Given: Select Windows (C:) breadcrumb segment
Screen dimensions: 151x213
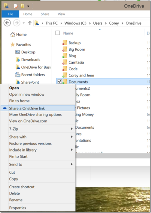Looking at the screenshot, I should (75, 23).
